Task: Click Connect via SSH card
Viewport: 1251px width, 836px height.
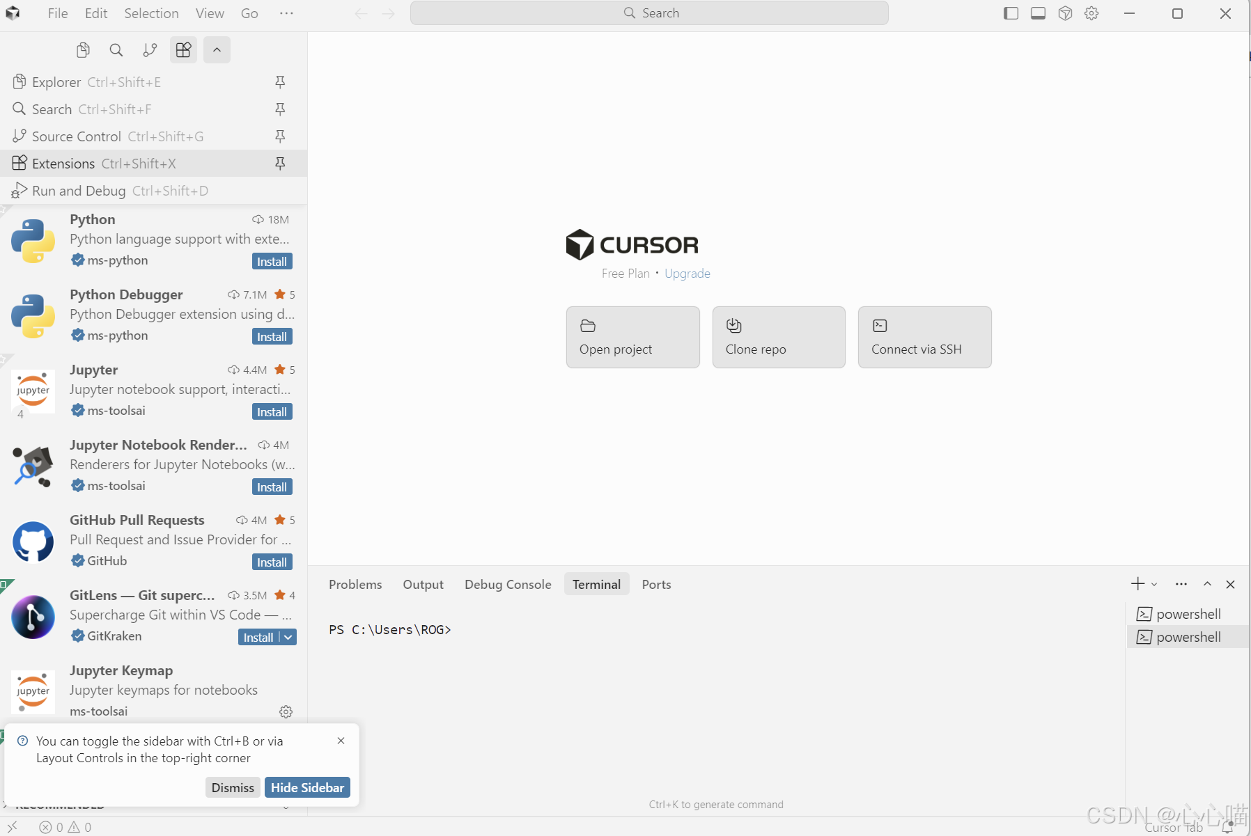Action: [x=924, y=337]
